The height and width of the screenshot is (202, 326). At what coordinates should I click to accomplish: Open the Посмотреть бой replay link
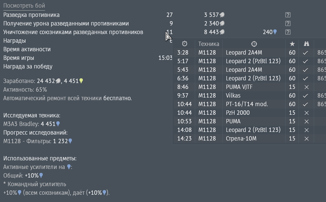[24, 6]
